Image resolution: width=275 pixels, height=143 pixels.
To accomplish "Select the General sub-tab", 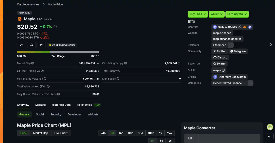I will coord(24,114).
